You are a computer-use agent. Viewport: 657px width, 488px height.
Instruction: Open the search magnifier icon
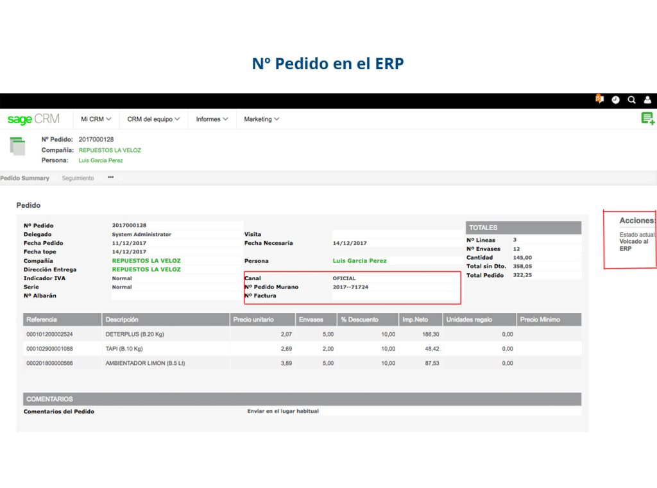[x=631, y=100]
